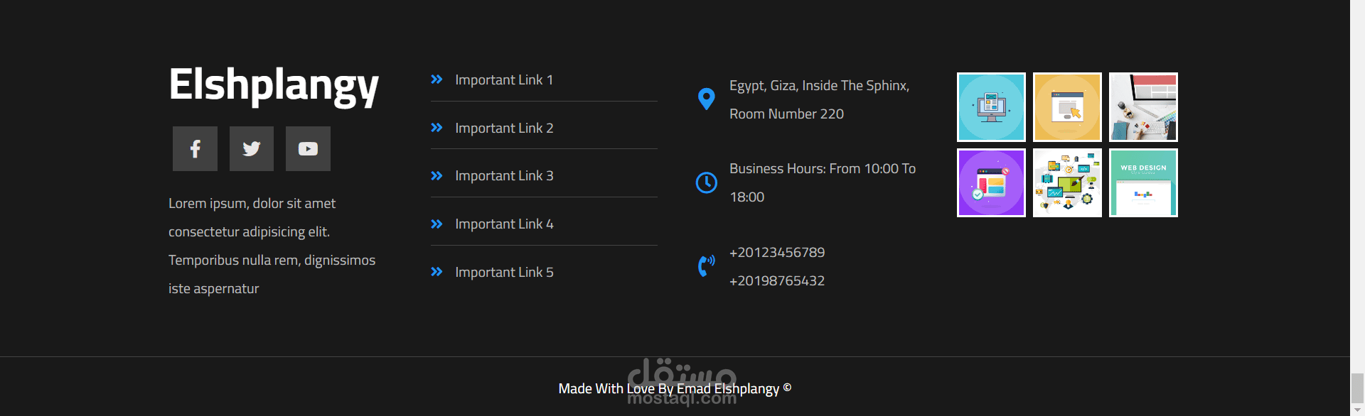Click the phone call icon
This screenshot has height=416, width=1365.
coord(706,266)
